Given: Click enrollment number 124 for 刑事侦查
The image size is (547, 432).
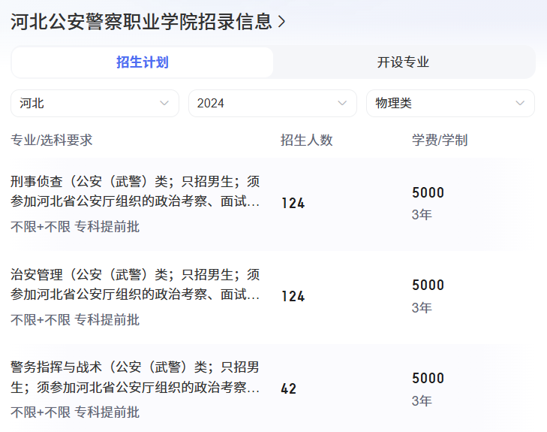Looking at the screenshot, I should [293, 204].
